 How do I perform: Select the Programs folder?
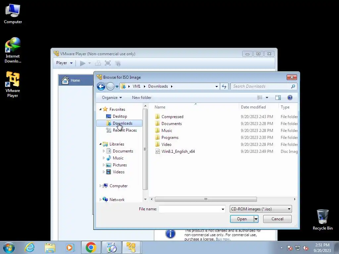pos(170,137)
